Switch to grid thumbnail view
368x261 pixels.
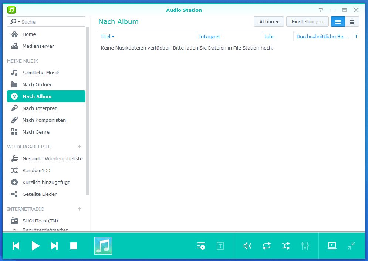(352, 21)
